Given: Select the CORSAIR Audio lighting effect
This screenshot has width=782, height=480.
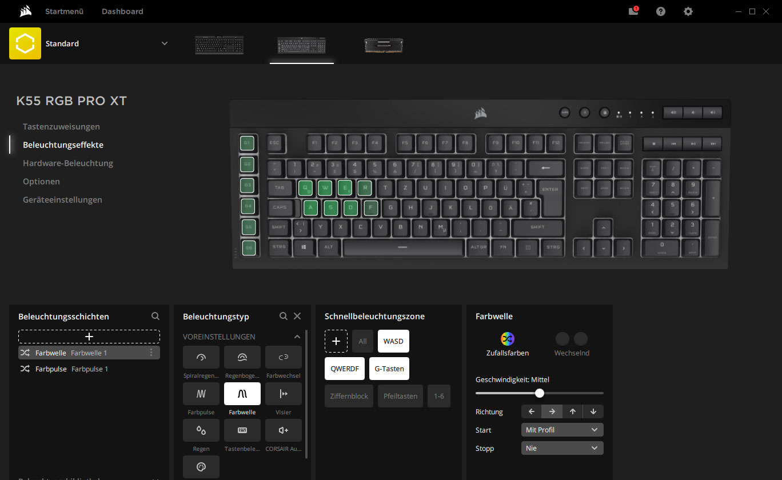Looking at the screenshot, I should pos(284,430).
